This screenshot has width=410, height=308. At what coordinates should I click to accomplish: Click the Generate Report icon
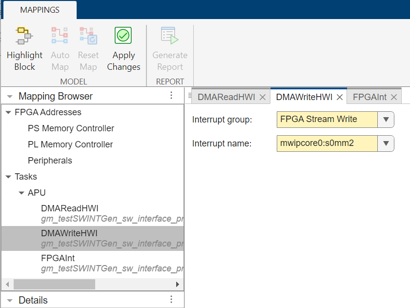[x=170, y=37]
